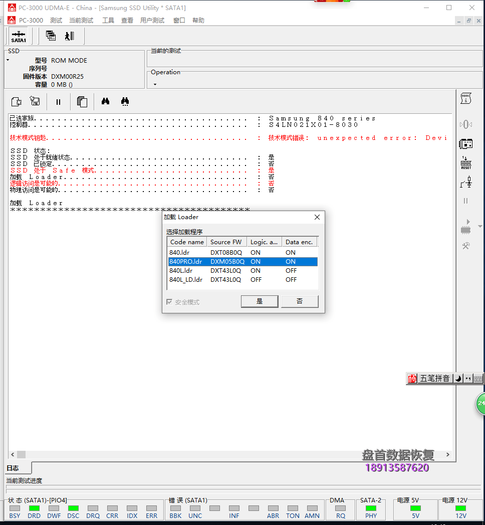Select the 840L.ldr loader row
This screenshot has width=485, height=525.
[x=243, y=271]
